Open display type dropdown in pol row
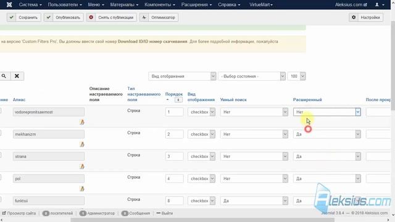 click(x=201, y=178)
